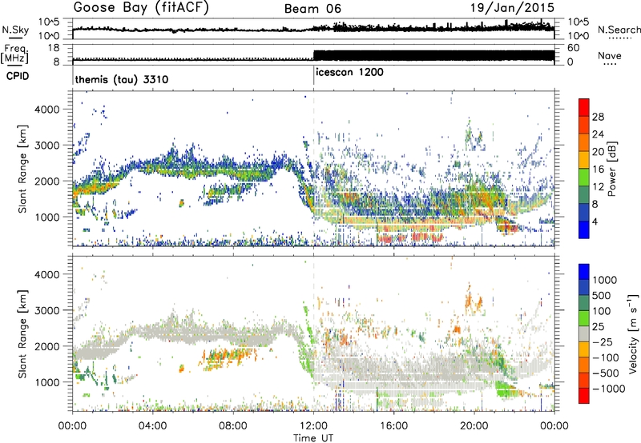Click the '24' tick on Power color bar

pos(598,134)
